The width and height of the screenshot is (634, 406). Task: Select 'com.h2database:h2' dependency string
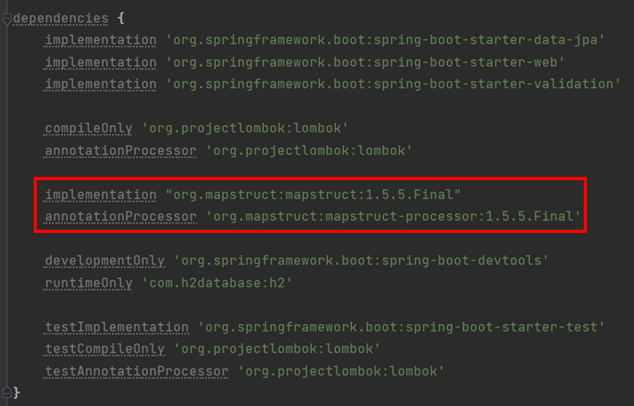click(217, 283)
